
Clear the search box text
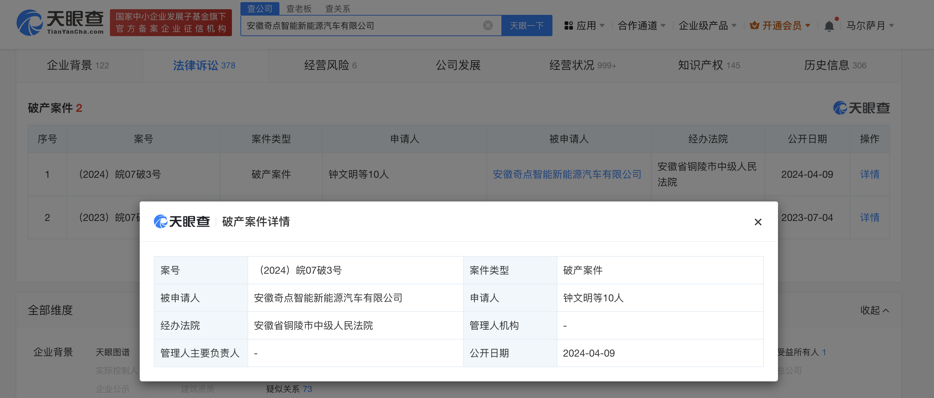[488, 25]
